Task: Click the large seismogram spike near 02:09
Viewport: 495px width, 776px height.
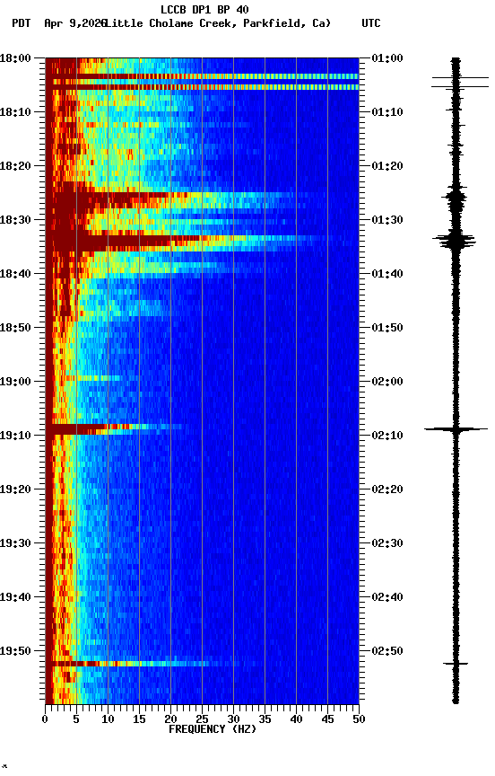Action: 456,429
